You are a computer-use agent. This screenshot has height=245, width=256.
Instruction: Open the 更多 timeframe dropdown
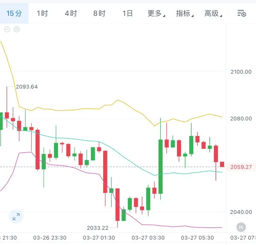(x=156, y=13)
